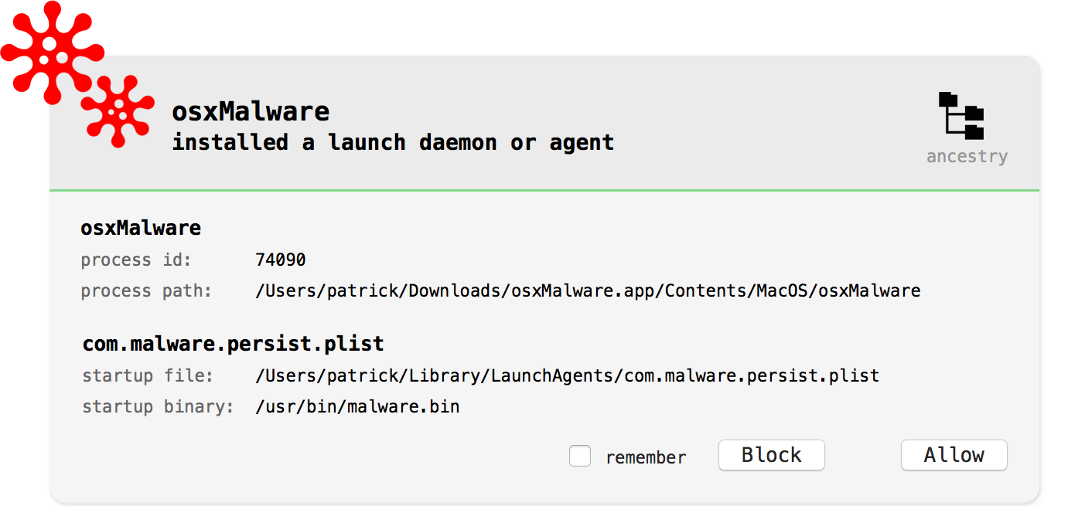Click the osxMalware.app process path value
Screen dimensions: 1085x506
coord(588,291)
